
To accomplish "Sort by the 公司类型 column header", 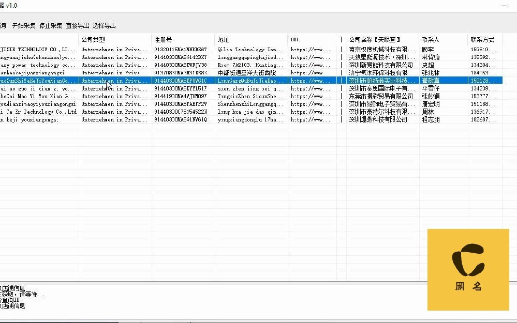I will click(93, 39).
